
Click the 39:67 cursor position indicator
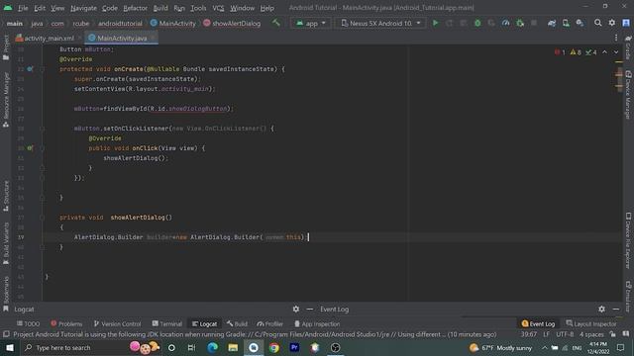point(529,334)
